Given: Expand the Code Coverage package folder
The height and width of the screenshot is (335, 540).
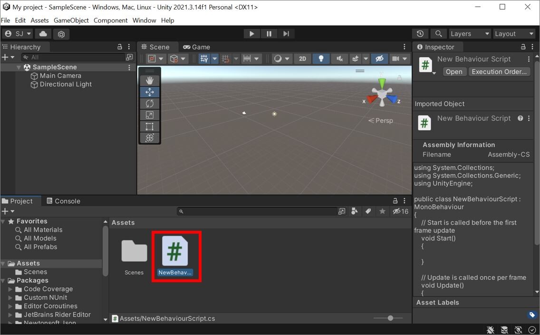Looking at the screenshot, I should click(x=10, y=289).
